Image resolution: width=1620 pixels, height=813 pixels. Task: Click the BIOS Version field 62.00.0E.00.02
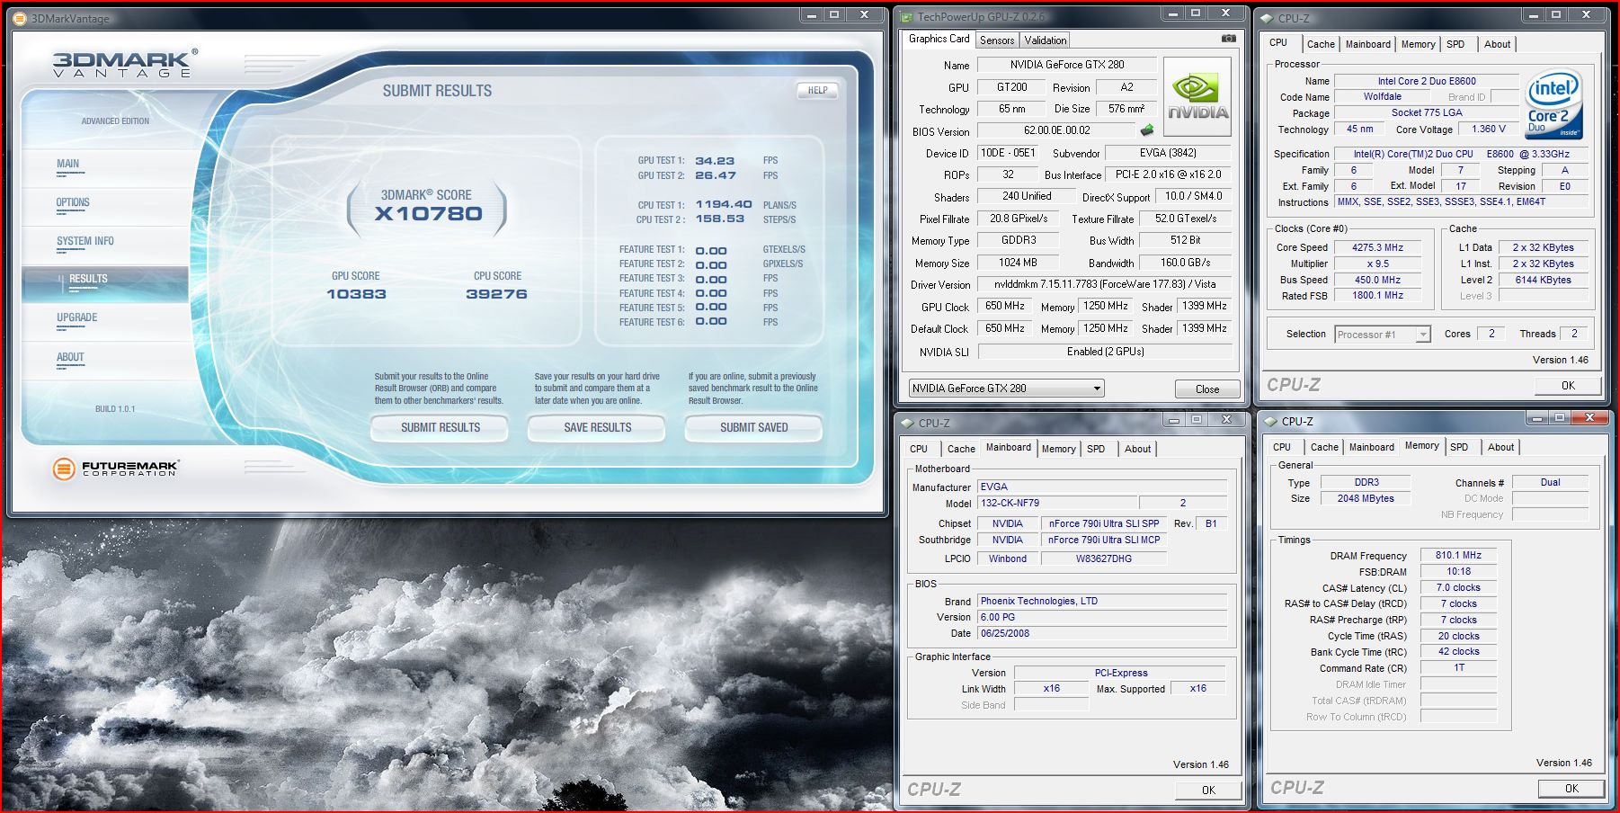click(1057, 130)
